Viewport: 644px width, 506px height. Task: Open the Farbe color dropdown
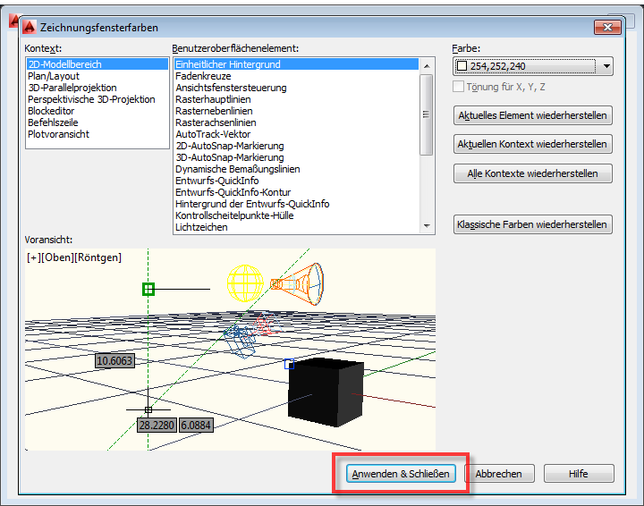(x=606, y=66)
